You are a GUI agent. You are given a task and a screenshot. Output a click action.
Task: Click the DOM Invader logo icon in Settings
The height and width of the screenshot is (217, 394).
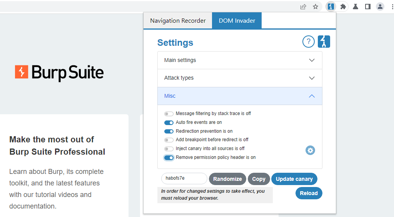[324, 42]
